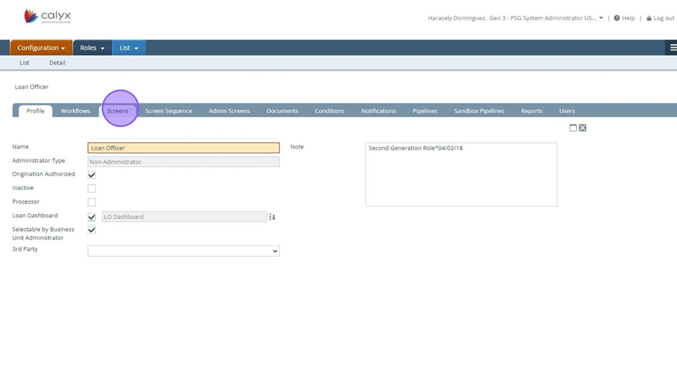The height and width of the screenshot is (377, 677).
Task: Click the Loan Dashboard sort icon
Action: (272, 217)
